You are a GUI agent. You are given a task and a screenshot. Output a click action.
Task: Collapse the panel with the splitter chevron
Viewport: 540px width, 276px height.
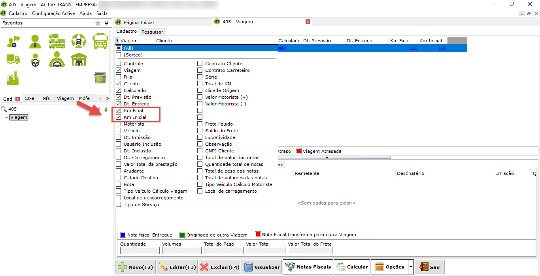click(327, 157)
